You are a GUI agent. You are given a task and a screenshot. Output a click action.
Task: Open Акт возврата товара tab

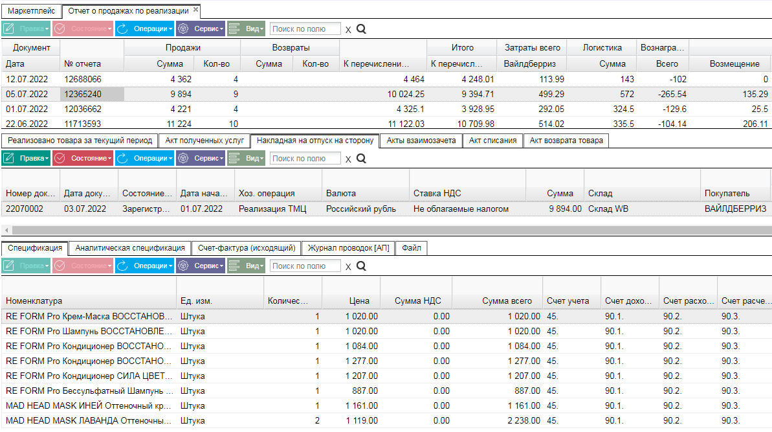pos(566,141)
